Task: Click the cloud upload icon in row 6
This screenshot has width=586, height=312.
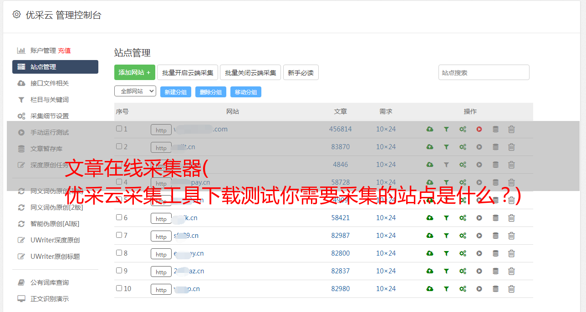Action: coord(430,218)
